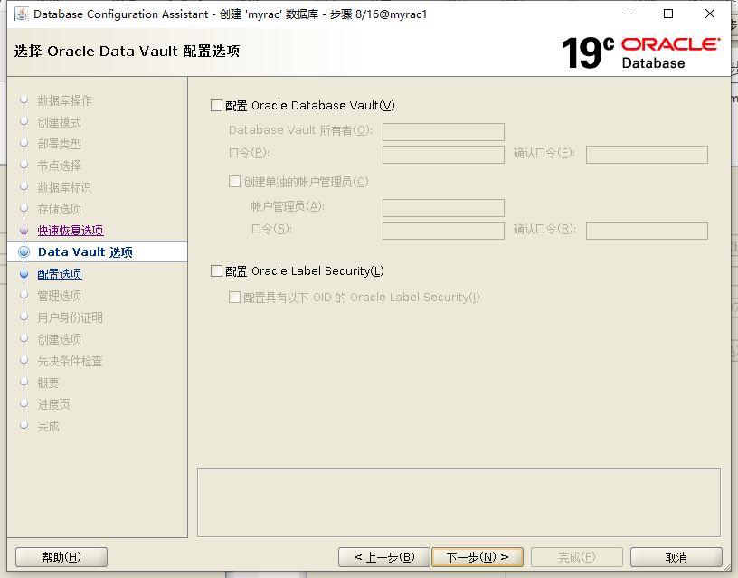Click the 帐户管理员(A) input field
This screenshot has height=578, width=738.
(x=443, y=207)
